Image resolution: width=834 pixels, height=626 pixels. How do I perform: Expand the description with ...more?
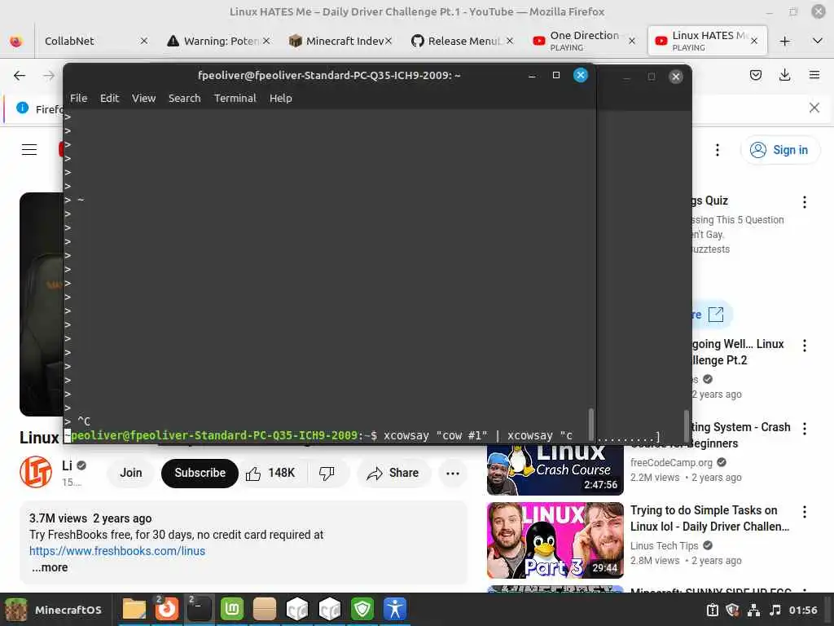[x=50, y=567]
